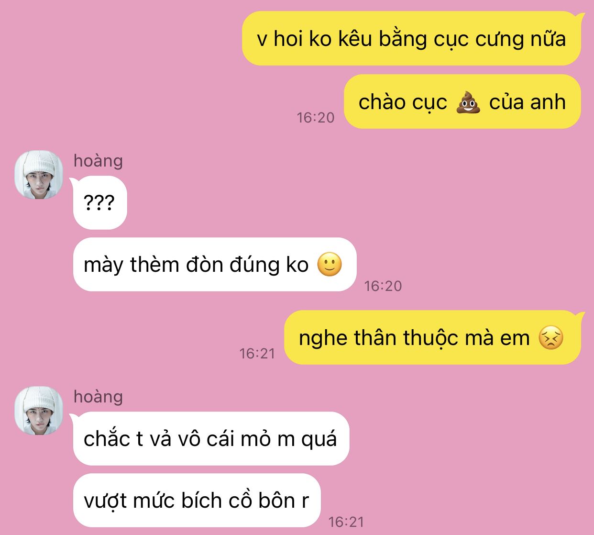Tap the 'nghe thân thuộc mà em' bubble

[x=433, y=337]
